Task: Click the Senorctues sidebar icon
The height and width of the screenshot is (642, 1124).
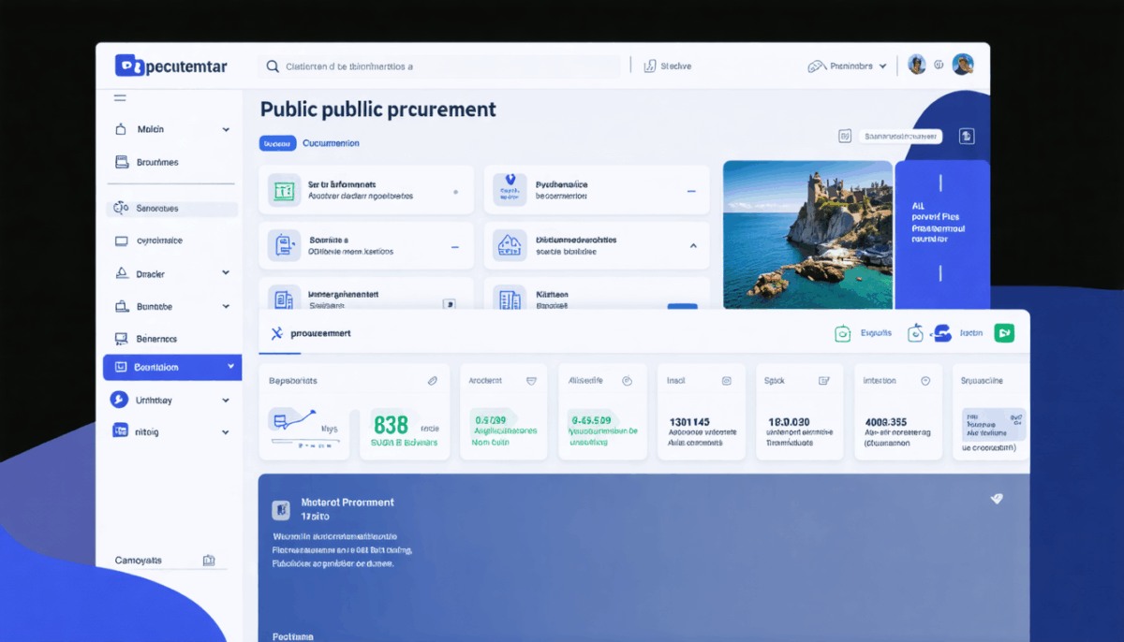Action: click(121, 208)
